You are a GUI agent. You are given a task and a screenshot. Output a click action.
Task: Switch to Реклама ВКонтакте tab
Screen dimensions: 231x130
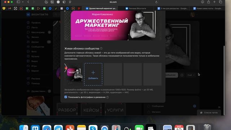(136, 8)
